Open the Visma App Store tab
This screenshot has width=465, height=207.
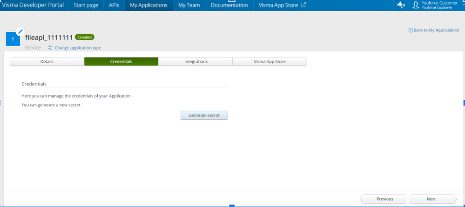pos(270,62)
